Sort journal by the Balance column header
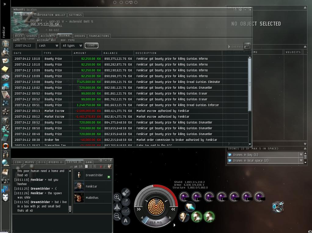This screenshot has width=312, height=233. pos(118,53)
